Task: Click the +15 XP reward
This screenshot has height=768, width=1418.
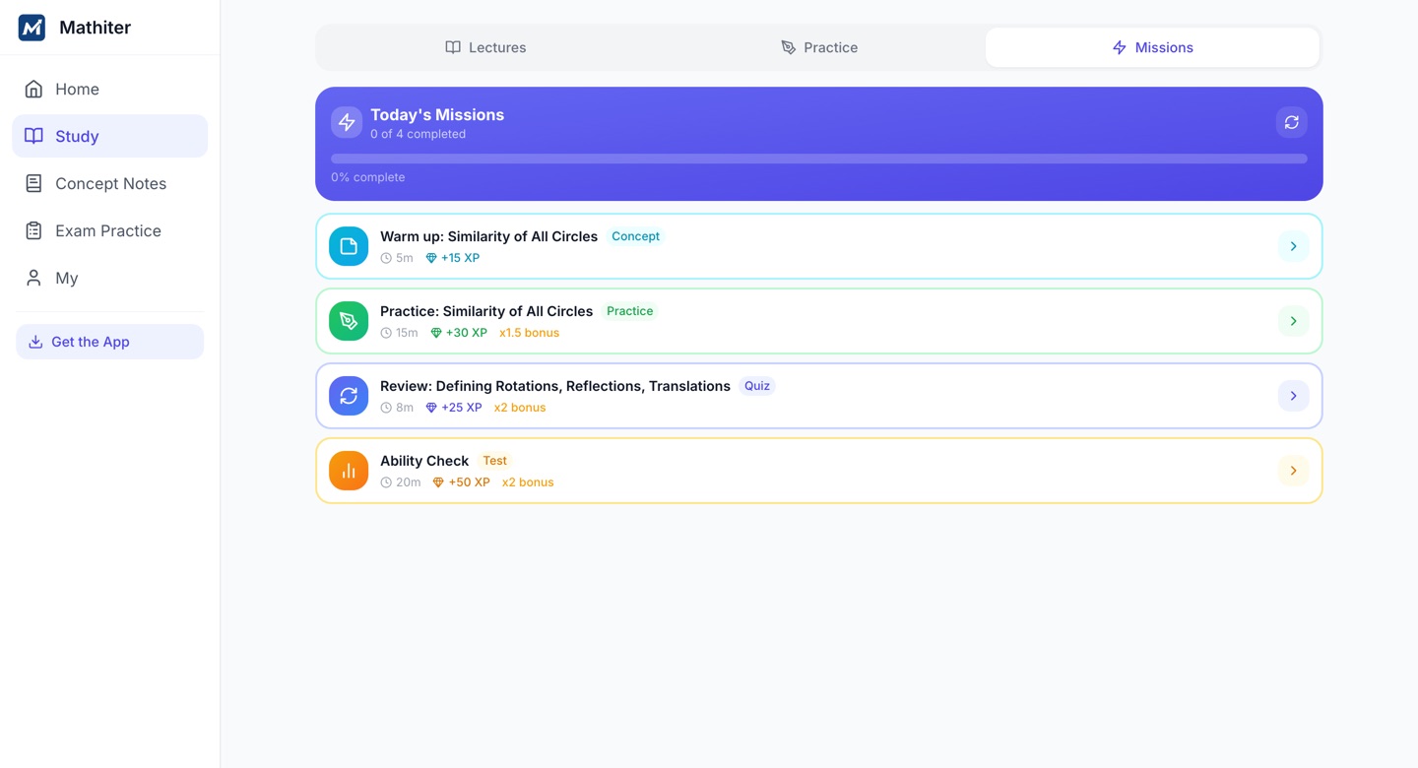Action: 453,258
